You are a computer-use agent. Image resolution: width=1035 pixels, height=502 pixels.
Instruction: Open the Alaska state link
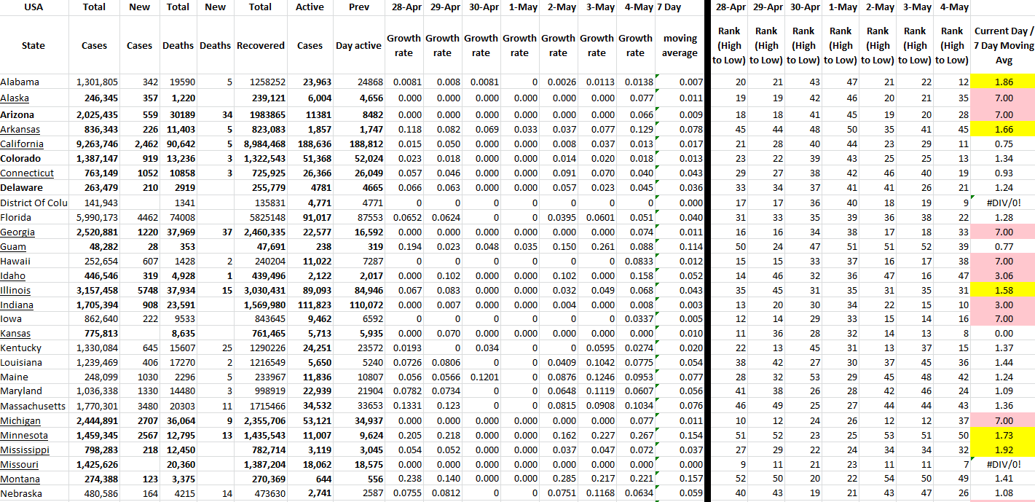[15, 98]
